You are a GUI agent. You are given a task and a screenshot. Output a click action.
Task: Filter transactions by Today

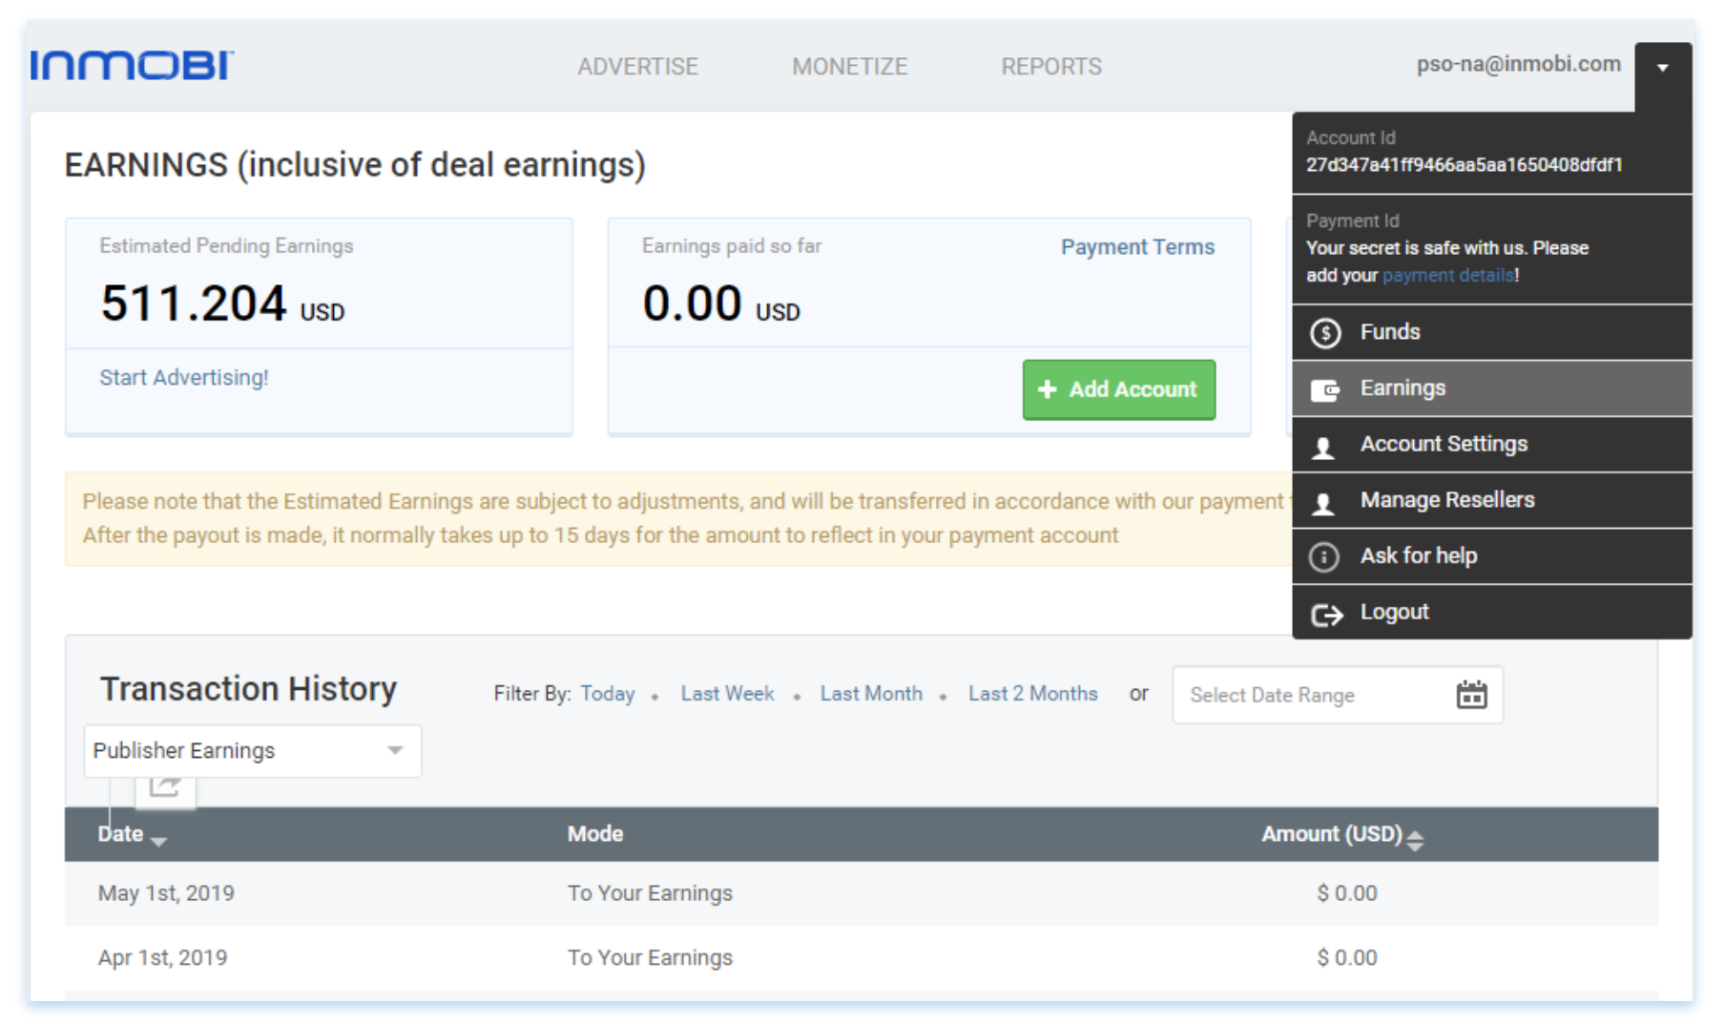point(608,694)
